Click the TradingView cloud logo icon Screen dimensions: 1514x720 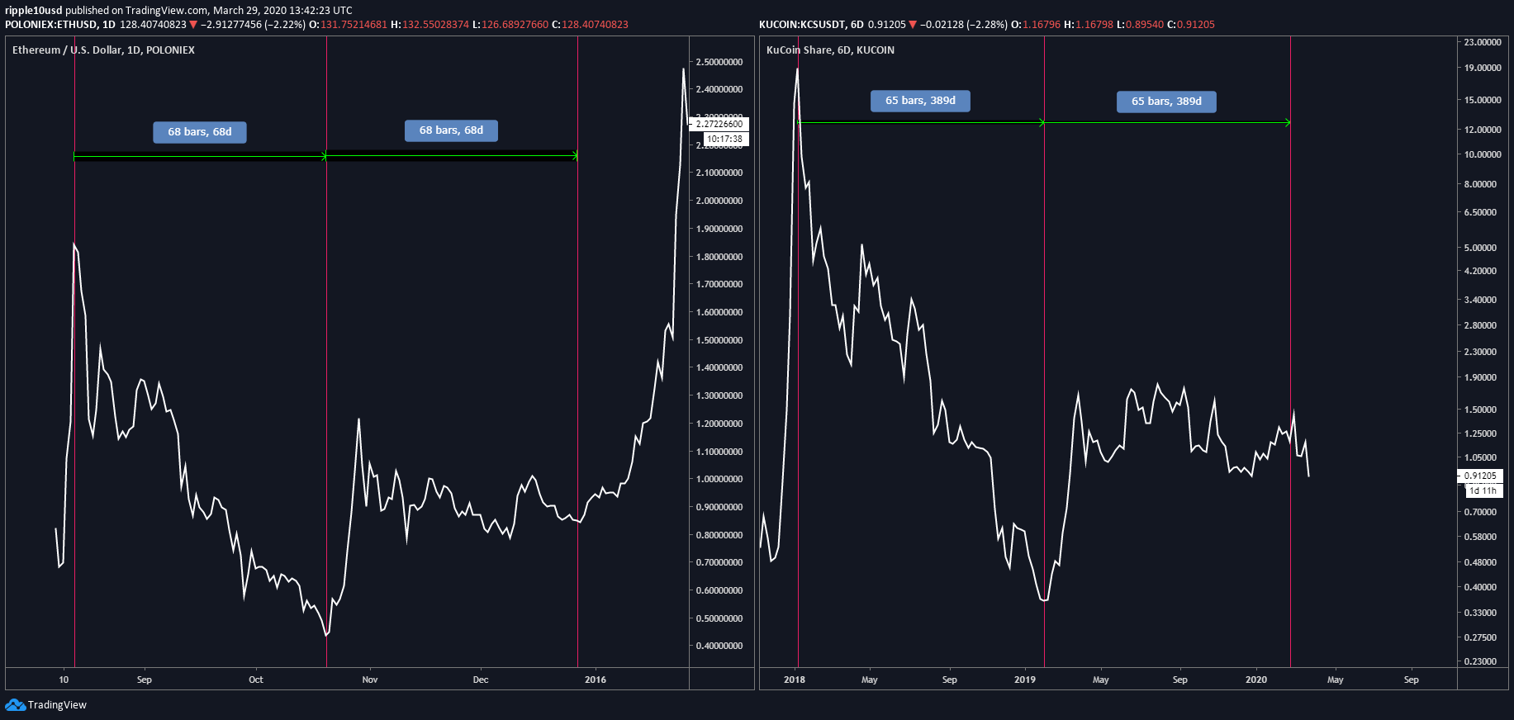pos(15,704)
